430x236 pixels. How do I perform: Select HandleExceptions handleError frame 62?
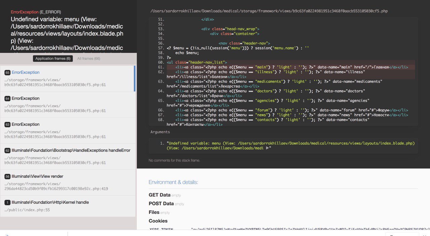tap(68, 157)
